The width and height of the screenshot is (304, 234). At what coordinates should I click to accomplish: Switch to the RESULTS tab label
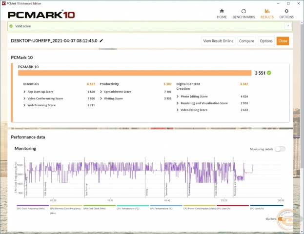click(x=267, y=17)
